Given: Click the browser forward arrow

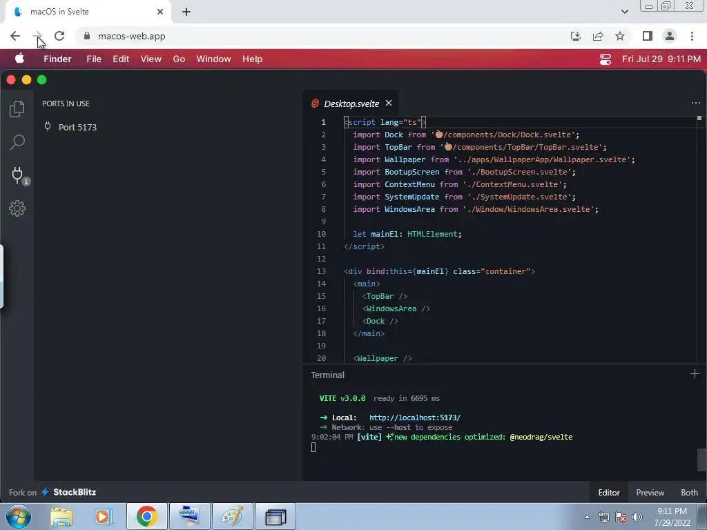Looking at the screenshot, I should [x=37, y=36].
